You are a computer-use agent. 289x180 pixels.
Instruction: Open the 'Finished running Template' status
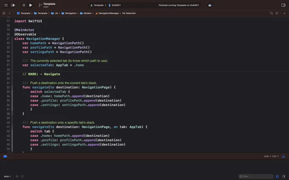pyautogui.click(x=179, y=5)
